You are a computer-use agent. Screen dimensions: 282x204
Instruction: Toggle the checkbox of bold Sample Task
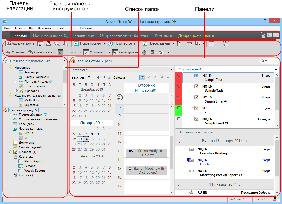(x=196, y=86)
